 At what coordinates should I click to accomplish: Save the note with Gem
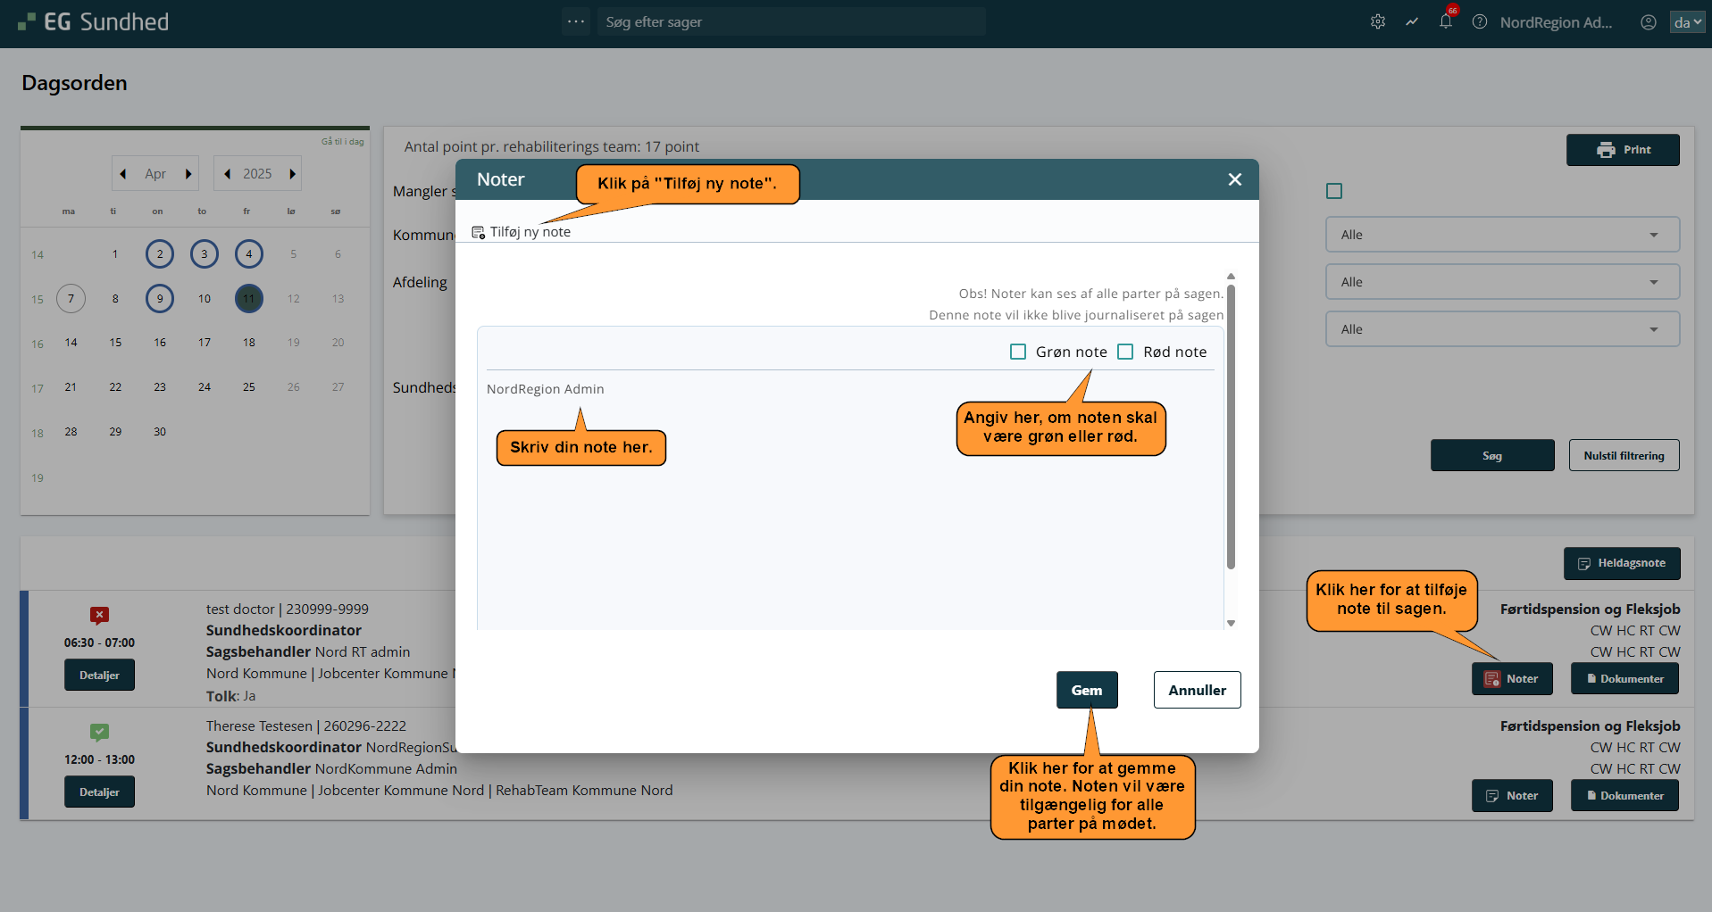click(1087, 690)
